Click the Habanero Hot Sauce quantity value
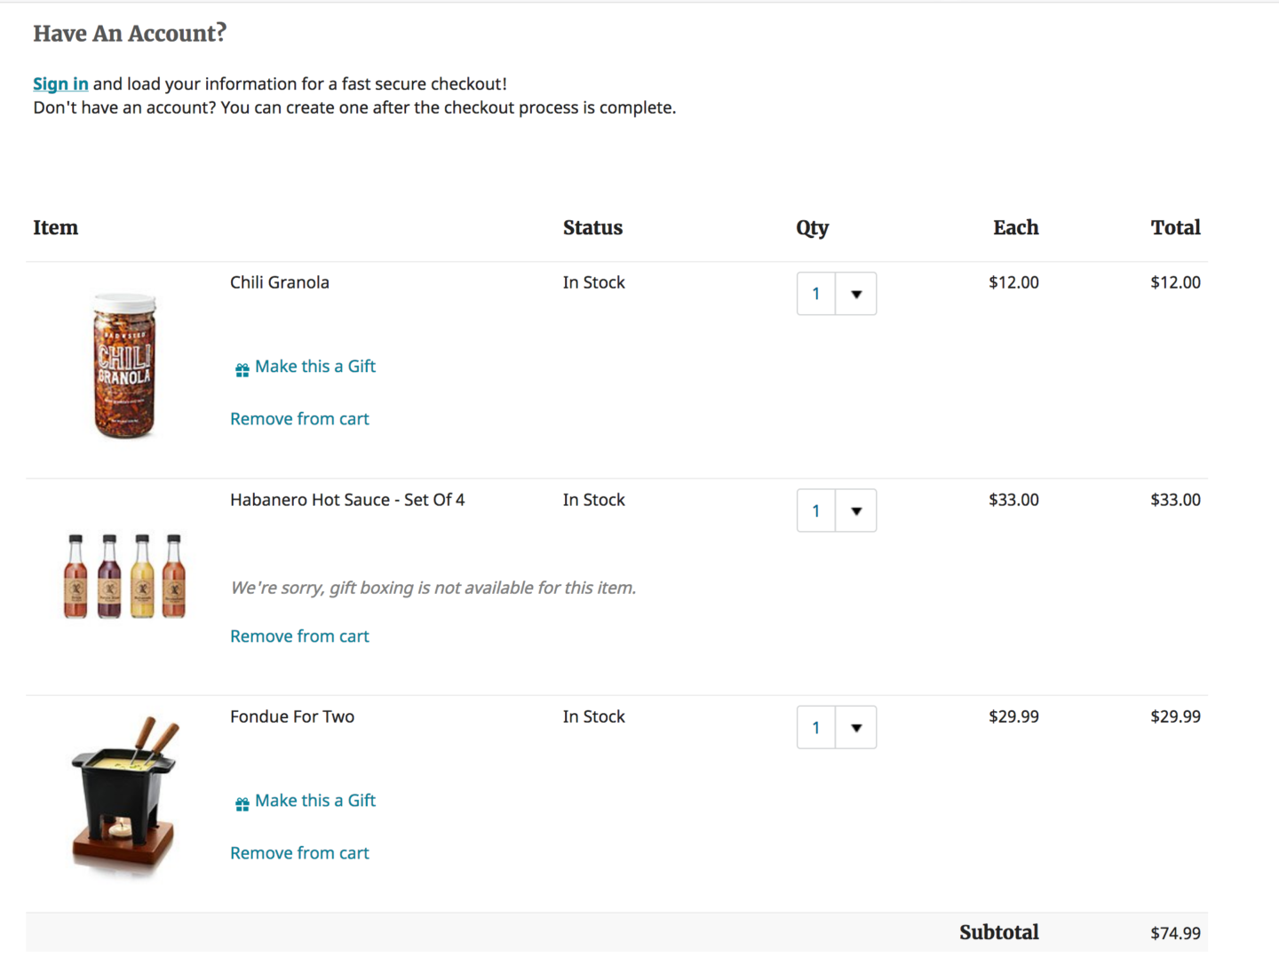The height and width of the screenshot is (957, 1279). coord(816,511)
